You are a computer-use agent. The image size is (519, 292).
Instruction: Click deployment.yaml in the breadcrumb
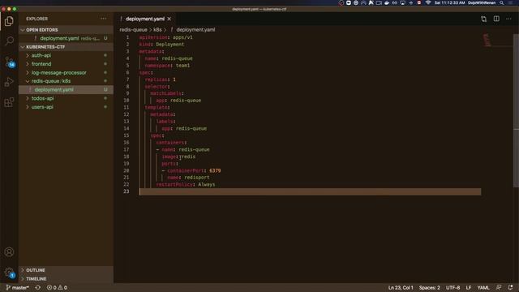(x=195, y=29)
